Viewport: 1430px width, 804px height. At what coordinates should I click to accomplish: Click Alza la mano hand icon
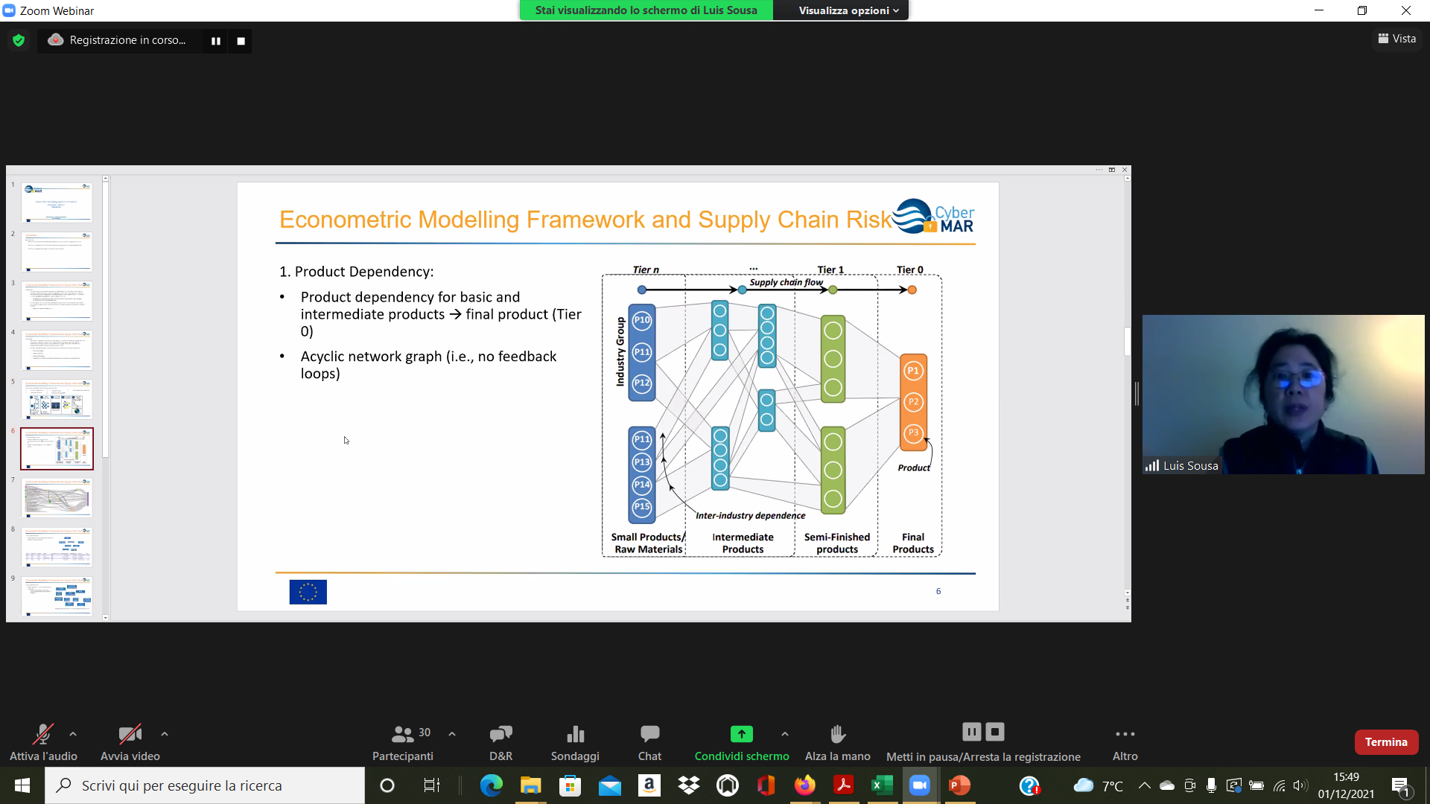(x=837, y=734)
